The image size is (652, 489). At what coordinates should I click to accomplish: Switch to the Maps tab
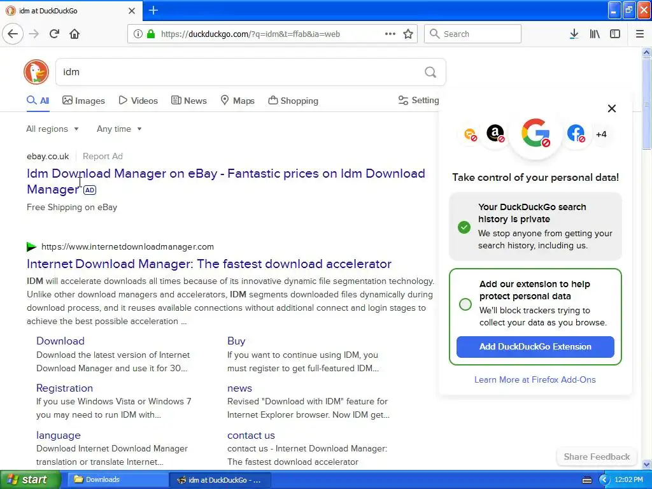pos(237,101)
